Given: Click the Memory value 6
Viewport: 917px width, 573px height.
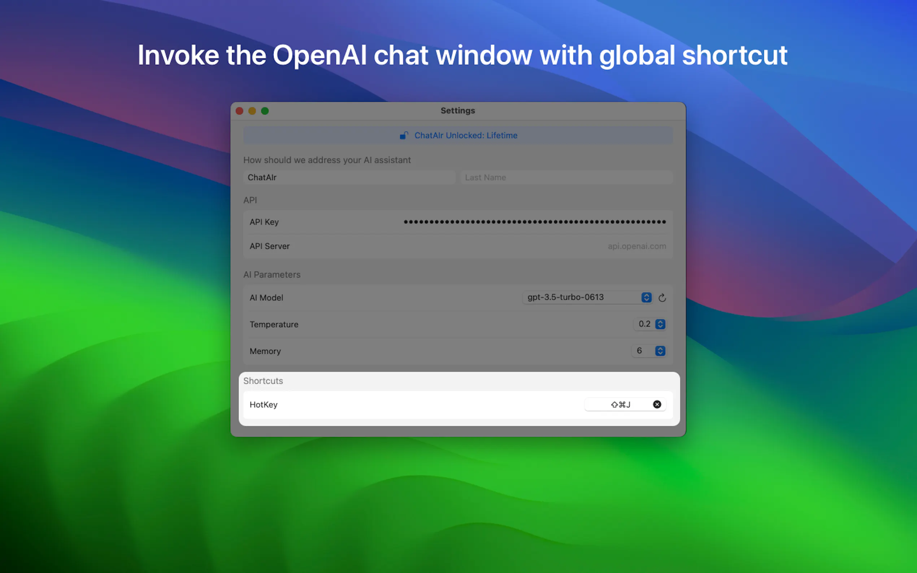Looking at the screenshot, I should point(639,351).
